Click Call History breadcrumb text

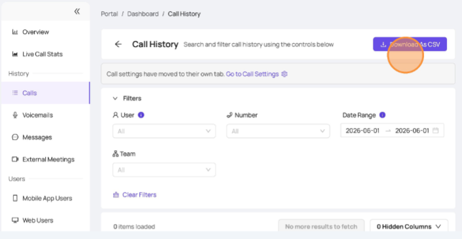[184, 14]
